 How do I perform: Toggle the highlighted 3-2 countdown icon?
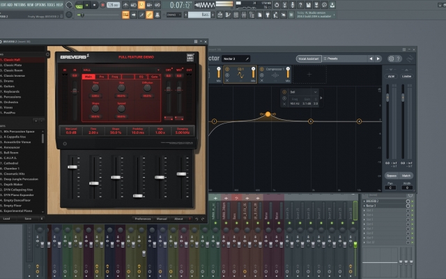pos(141,5)
